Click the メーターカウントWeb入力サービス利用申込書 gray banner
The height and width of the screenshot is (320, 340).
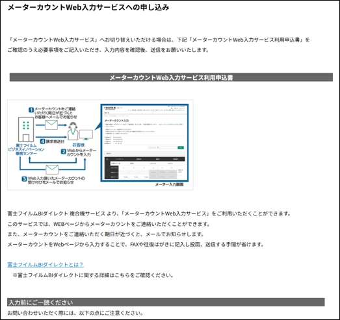[171, 77]
